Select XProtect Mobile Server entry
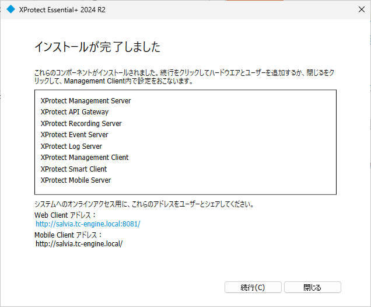 [76, 180]
